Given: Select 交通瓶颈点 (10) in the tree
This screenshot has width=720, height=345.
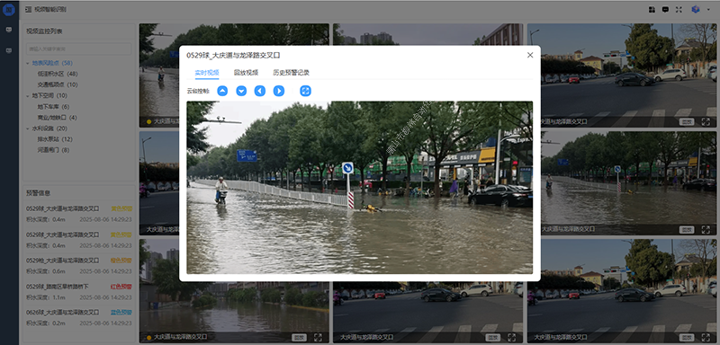Looking at the screenshot, I should (58, 84).
